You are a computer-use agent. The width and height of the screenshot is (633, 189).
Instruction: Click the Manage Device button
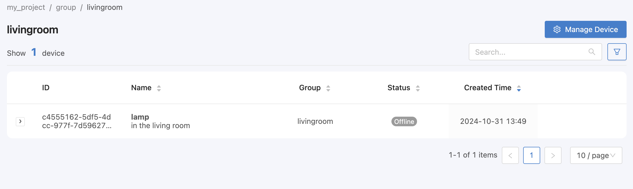pyautogui.click(x=586, y=29)
